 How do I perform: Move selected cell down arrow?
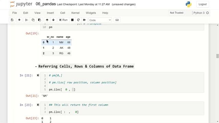click(53, 20)
